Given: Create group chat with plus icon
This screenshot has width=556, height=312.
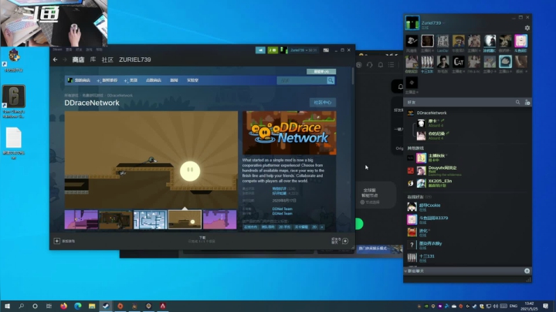Looking at the screenshot, I should pos(527,271).
